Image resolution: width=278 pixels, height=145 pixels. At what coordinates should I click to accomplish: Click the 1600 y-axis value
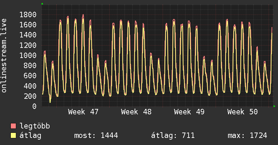point(28,25)
